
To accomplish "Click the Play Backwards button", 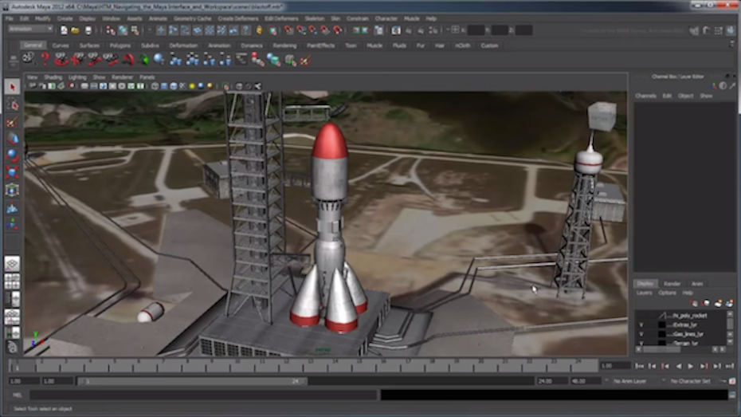I will pos(679,366).
